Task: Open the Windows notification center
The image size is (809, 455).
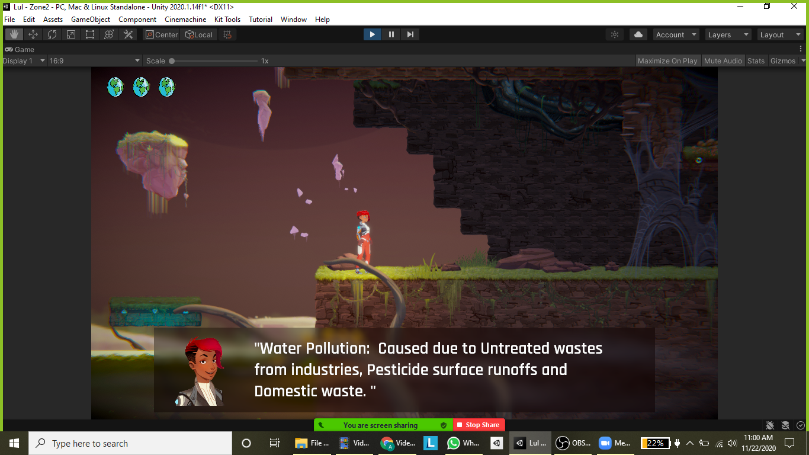Action: tap(789, 443)
